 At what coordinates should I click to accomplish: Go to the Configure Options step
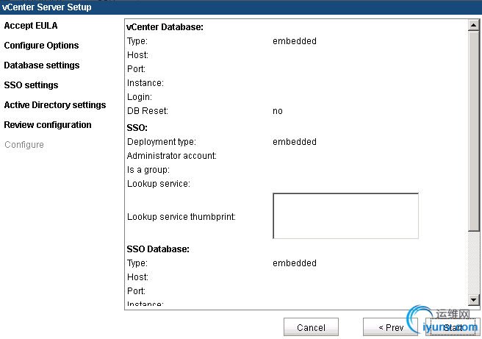tap(41, 46)
